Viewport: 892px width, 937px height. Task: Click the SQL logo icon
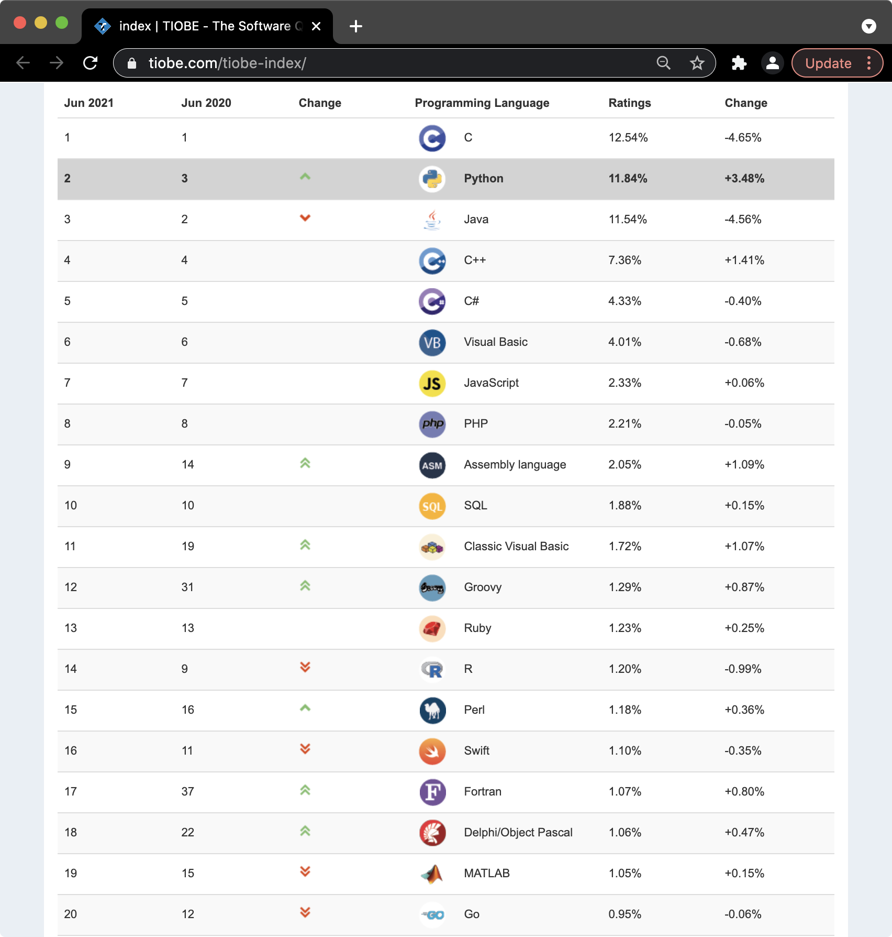coord(432,506)
